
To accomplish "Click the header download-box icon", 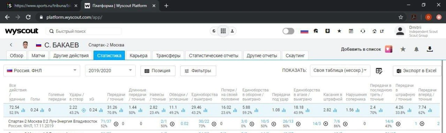I will click(x=327, y=31).
